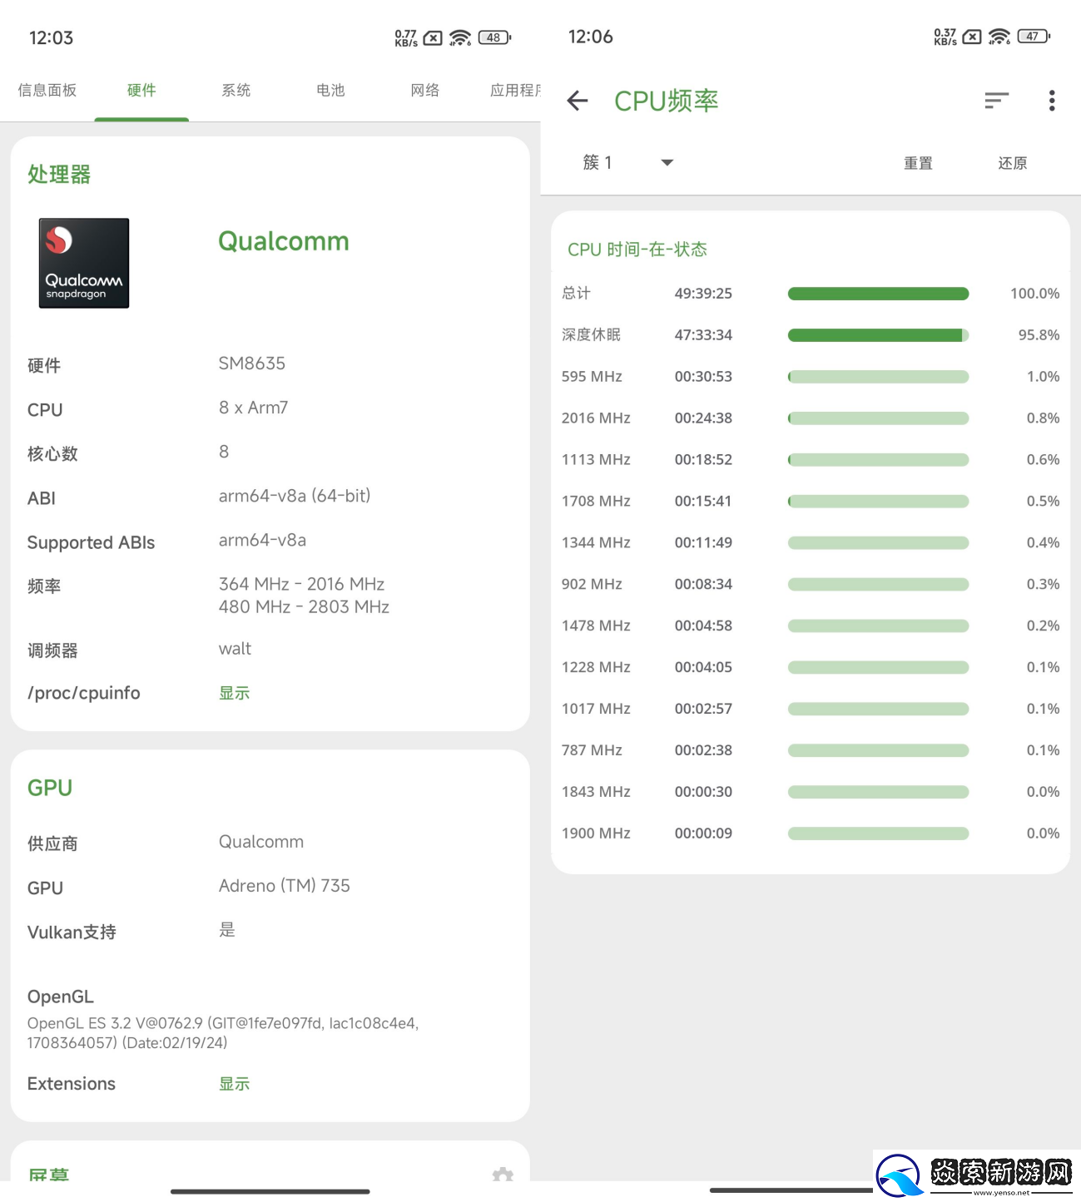This screenshot has height=1202, width=1081.
Task: Tap the left battery indicator showing 48
Action: (x=494, y=37)
